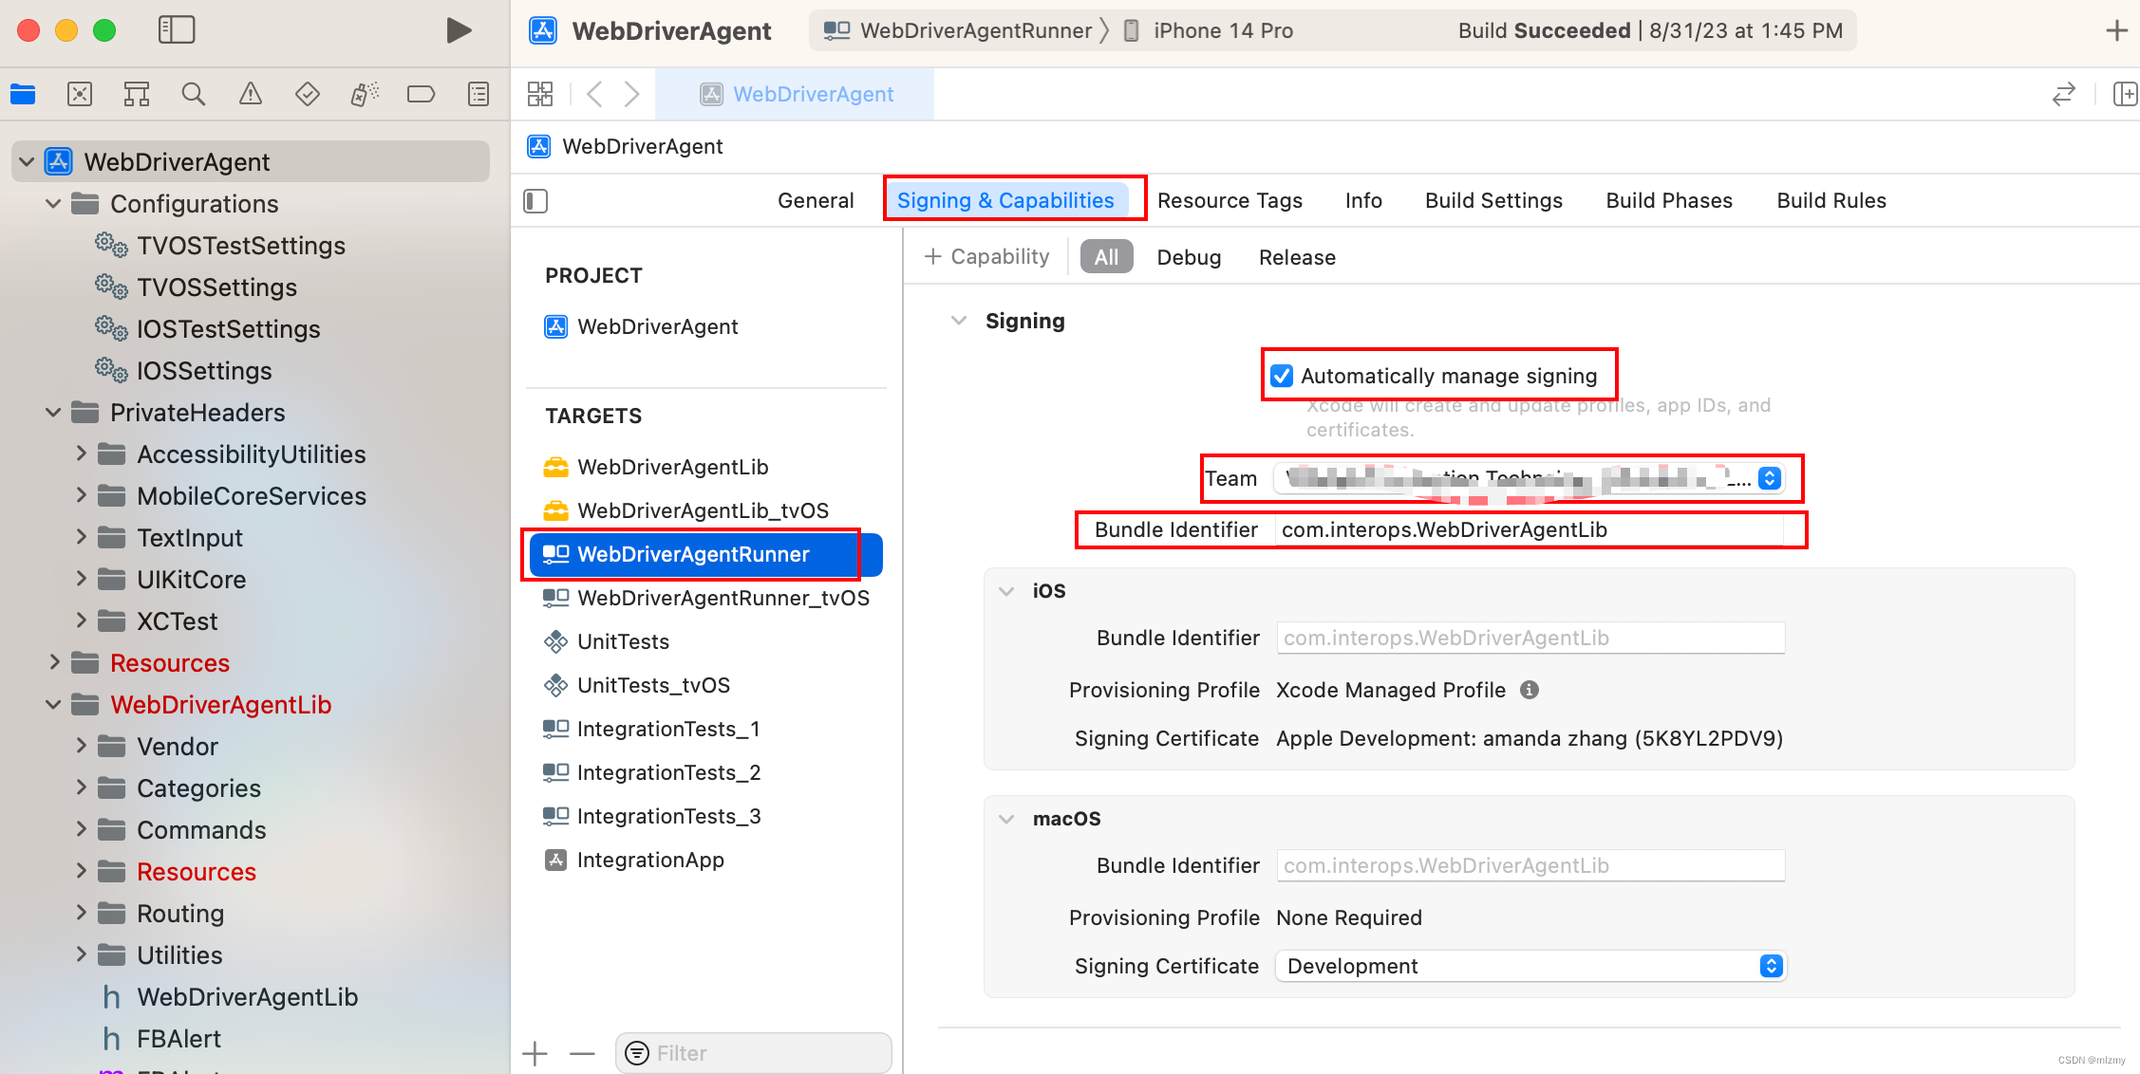The height and width of the screenshot is (1074, 2140).
Task: Collapse the PrivateHeaders folder
Action: pyautogui.click(x=53, y=413)
